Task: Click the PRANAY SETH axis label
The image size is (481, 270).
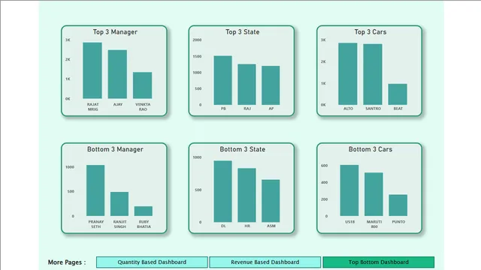Action: (x=96, y=224)
